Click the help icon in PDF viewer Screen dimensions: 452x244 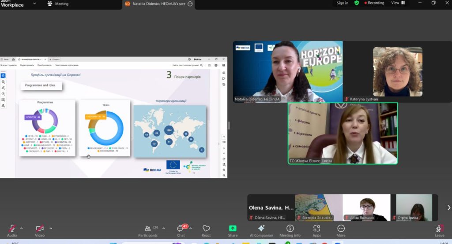(x=189, y=59)
